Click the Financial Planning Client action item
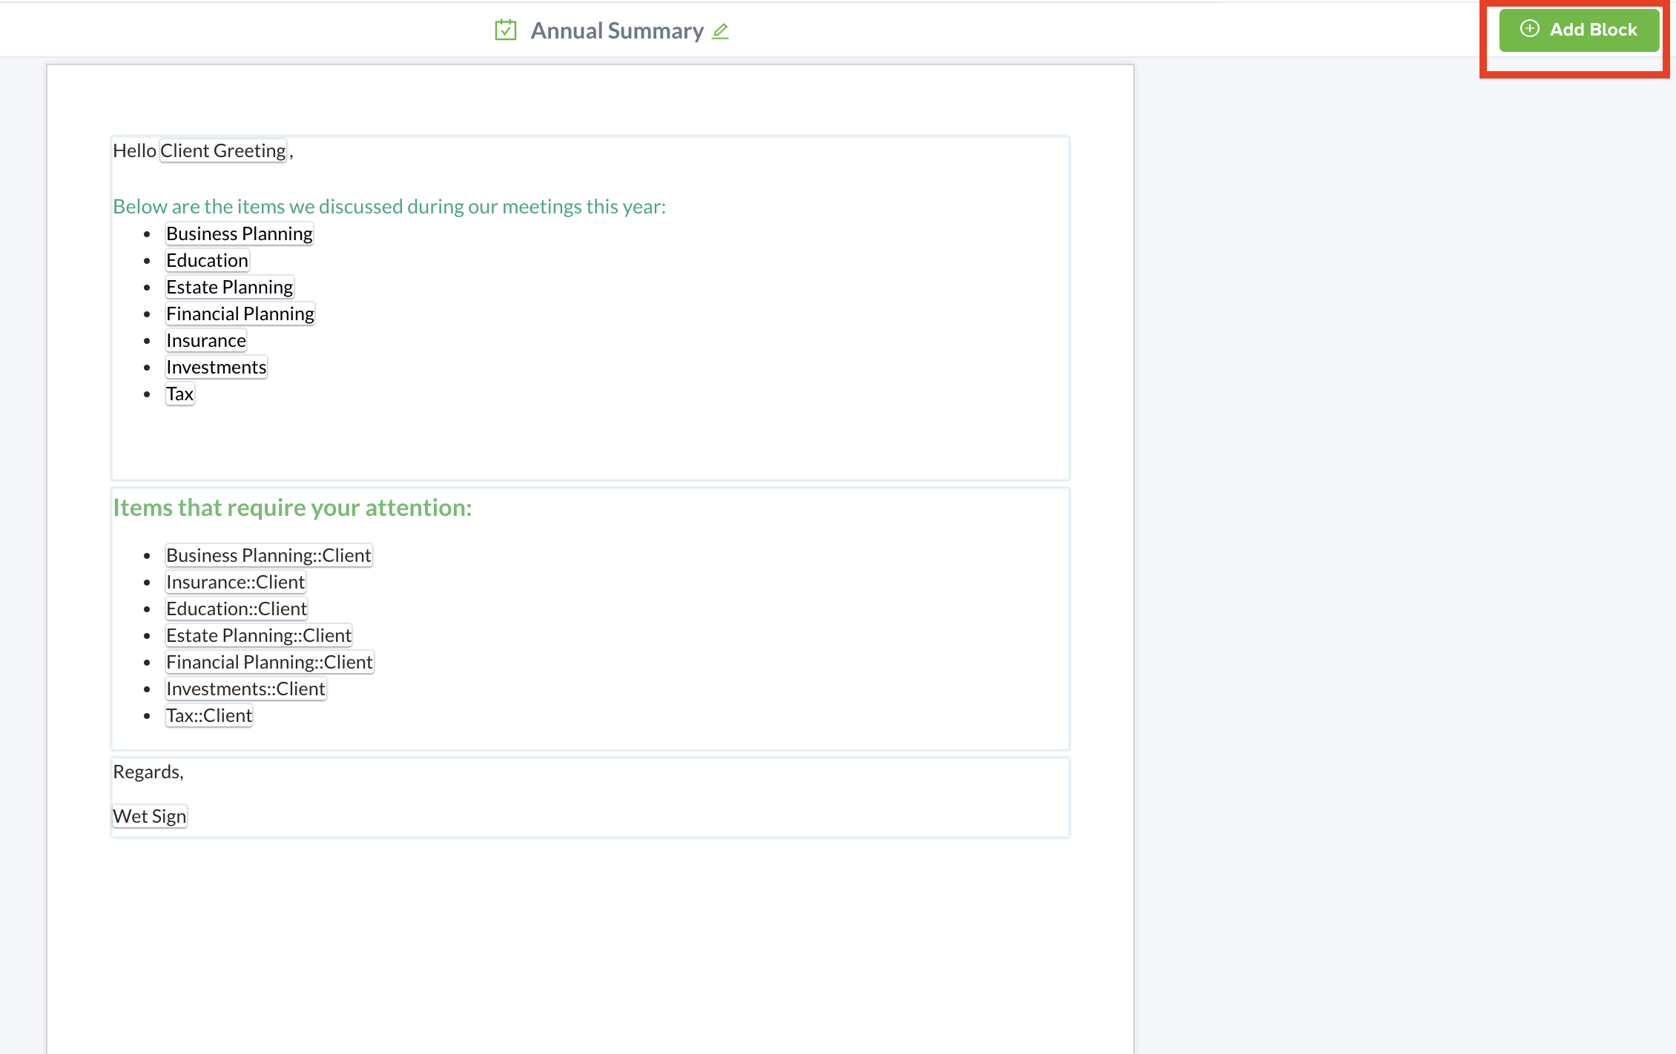The image size is (1676, 1054). coord(270,662)
